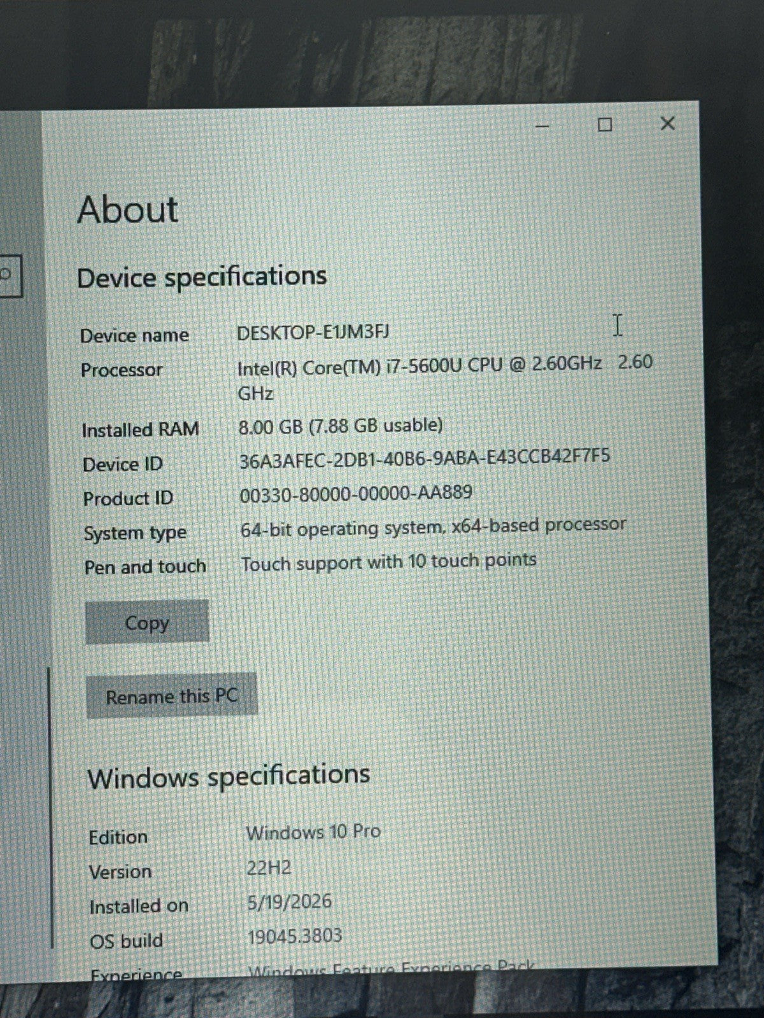The height and width of the screenshot is (1018, 764).
Task: Click the Windows specifications heading
Action: [229, 776]
